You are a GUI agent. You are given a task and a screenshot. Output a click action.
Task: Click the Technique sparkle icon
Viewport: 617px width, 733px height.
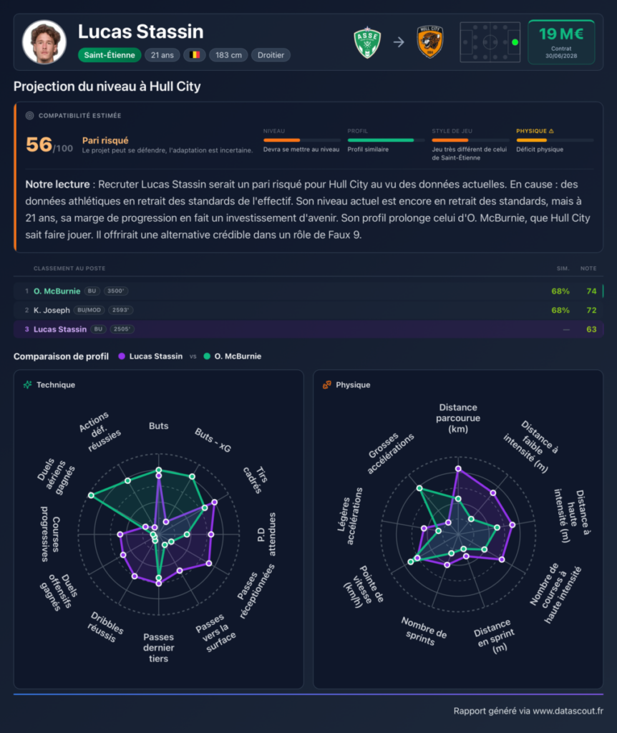click(x=28, y=384)
